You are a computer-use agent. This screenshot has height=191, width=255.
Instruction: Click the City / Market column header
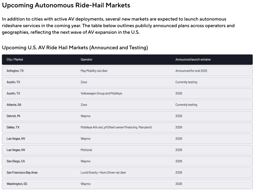pyautogui.click(x=15, y=59)
